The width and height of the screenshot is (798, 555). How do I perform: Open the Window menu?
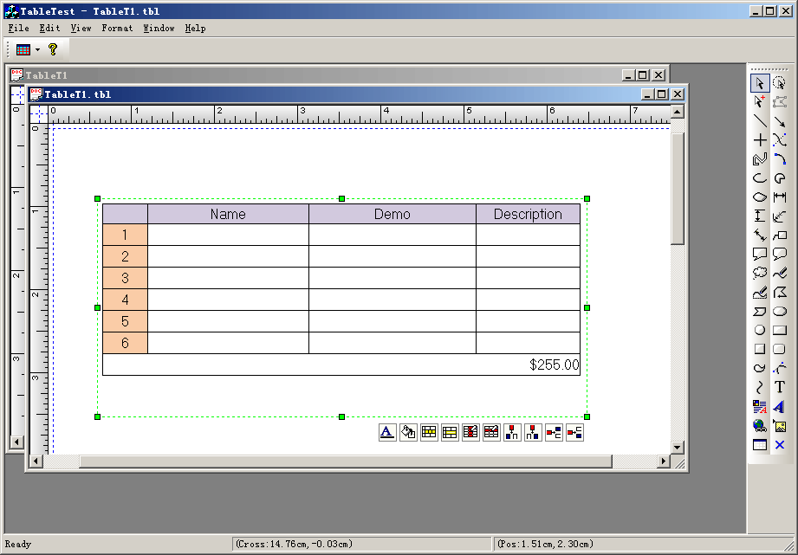(x=159, y=28)
